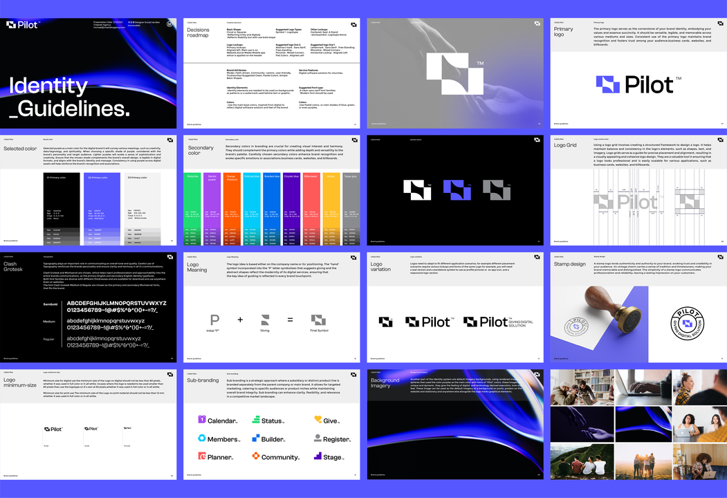Click the "Secondary color" slide heading
Image resolution: width=727 pixels, height=498 pixels.
coord(201,150)
